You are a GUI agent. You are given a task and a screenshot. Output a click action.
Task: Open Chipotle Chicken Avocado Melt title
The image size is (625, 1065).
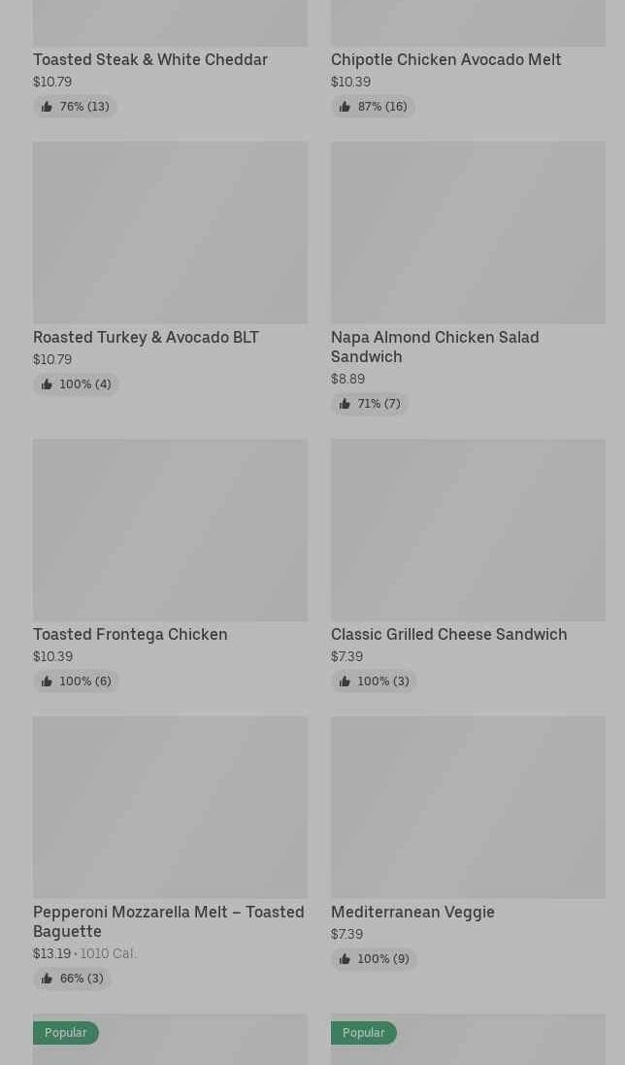(x=445, y=60)
